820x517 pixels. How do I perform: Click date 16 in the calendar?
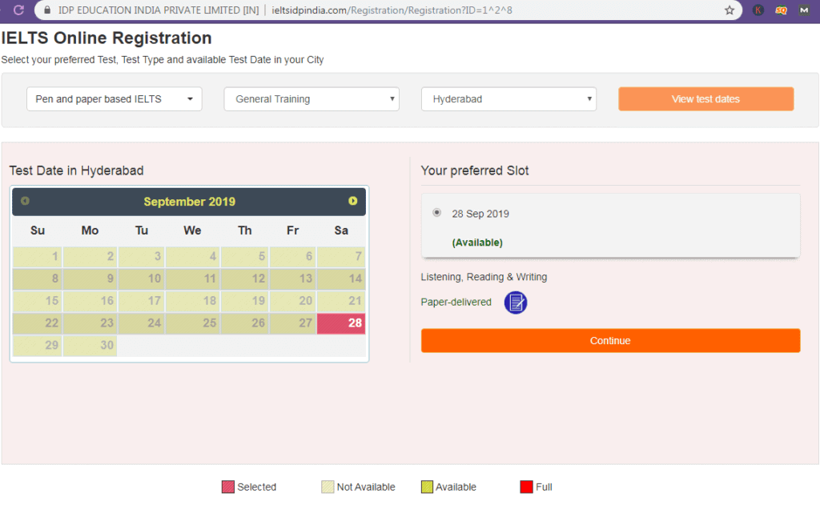(x=90, y=301)
